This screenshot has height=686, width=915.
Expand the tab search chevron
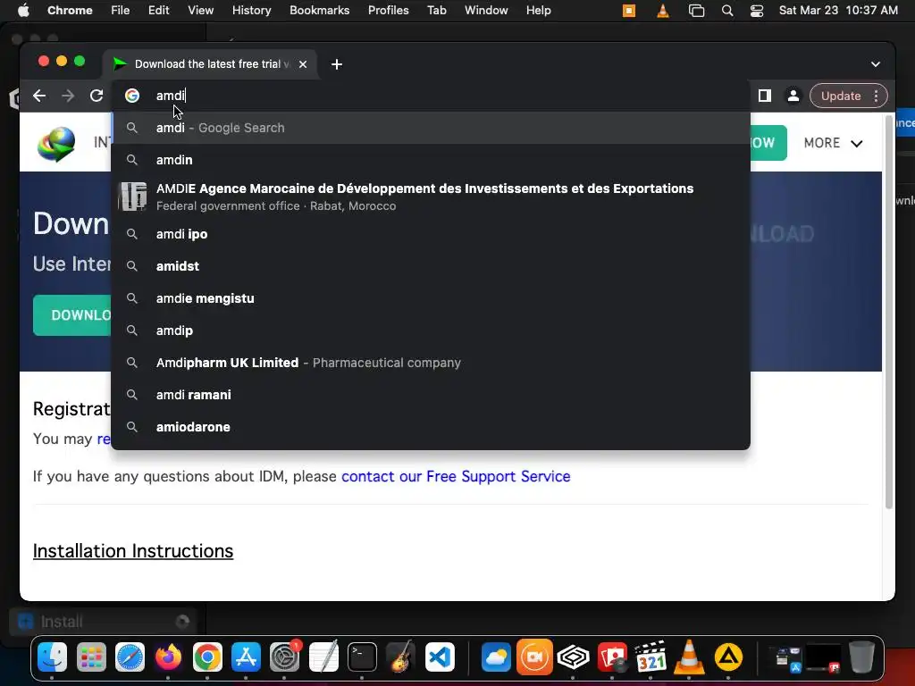click(876, 64)
